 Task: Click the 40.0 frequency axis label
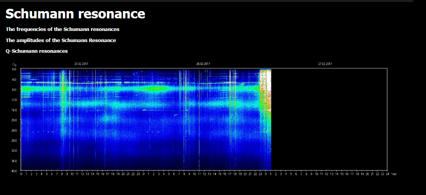(14, 171)
